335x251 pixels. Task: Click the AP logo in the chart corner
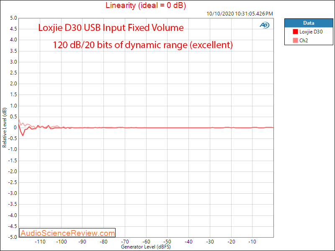coord(265,25)
